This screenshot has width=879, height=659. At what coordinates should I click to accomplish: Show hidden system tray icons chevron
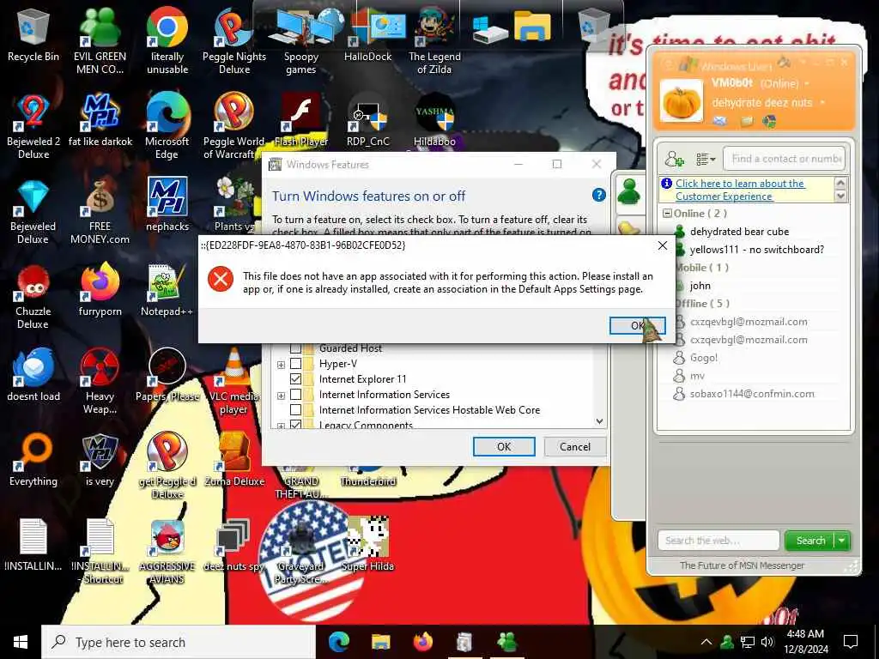pyautogui.click(x=706, y=642)
